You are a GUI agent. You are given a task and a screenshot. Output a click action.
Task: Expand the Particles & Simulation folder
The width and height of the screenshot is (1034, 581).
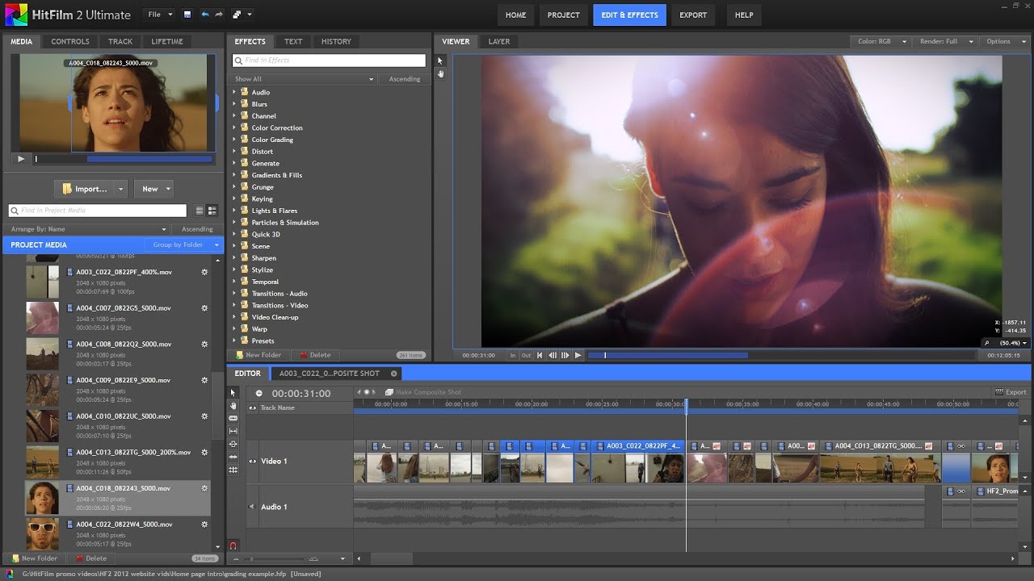234,223
